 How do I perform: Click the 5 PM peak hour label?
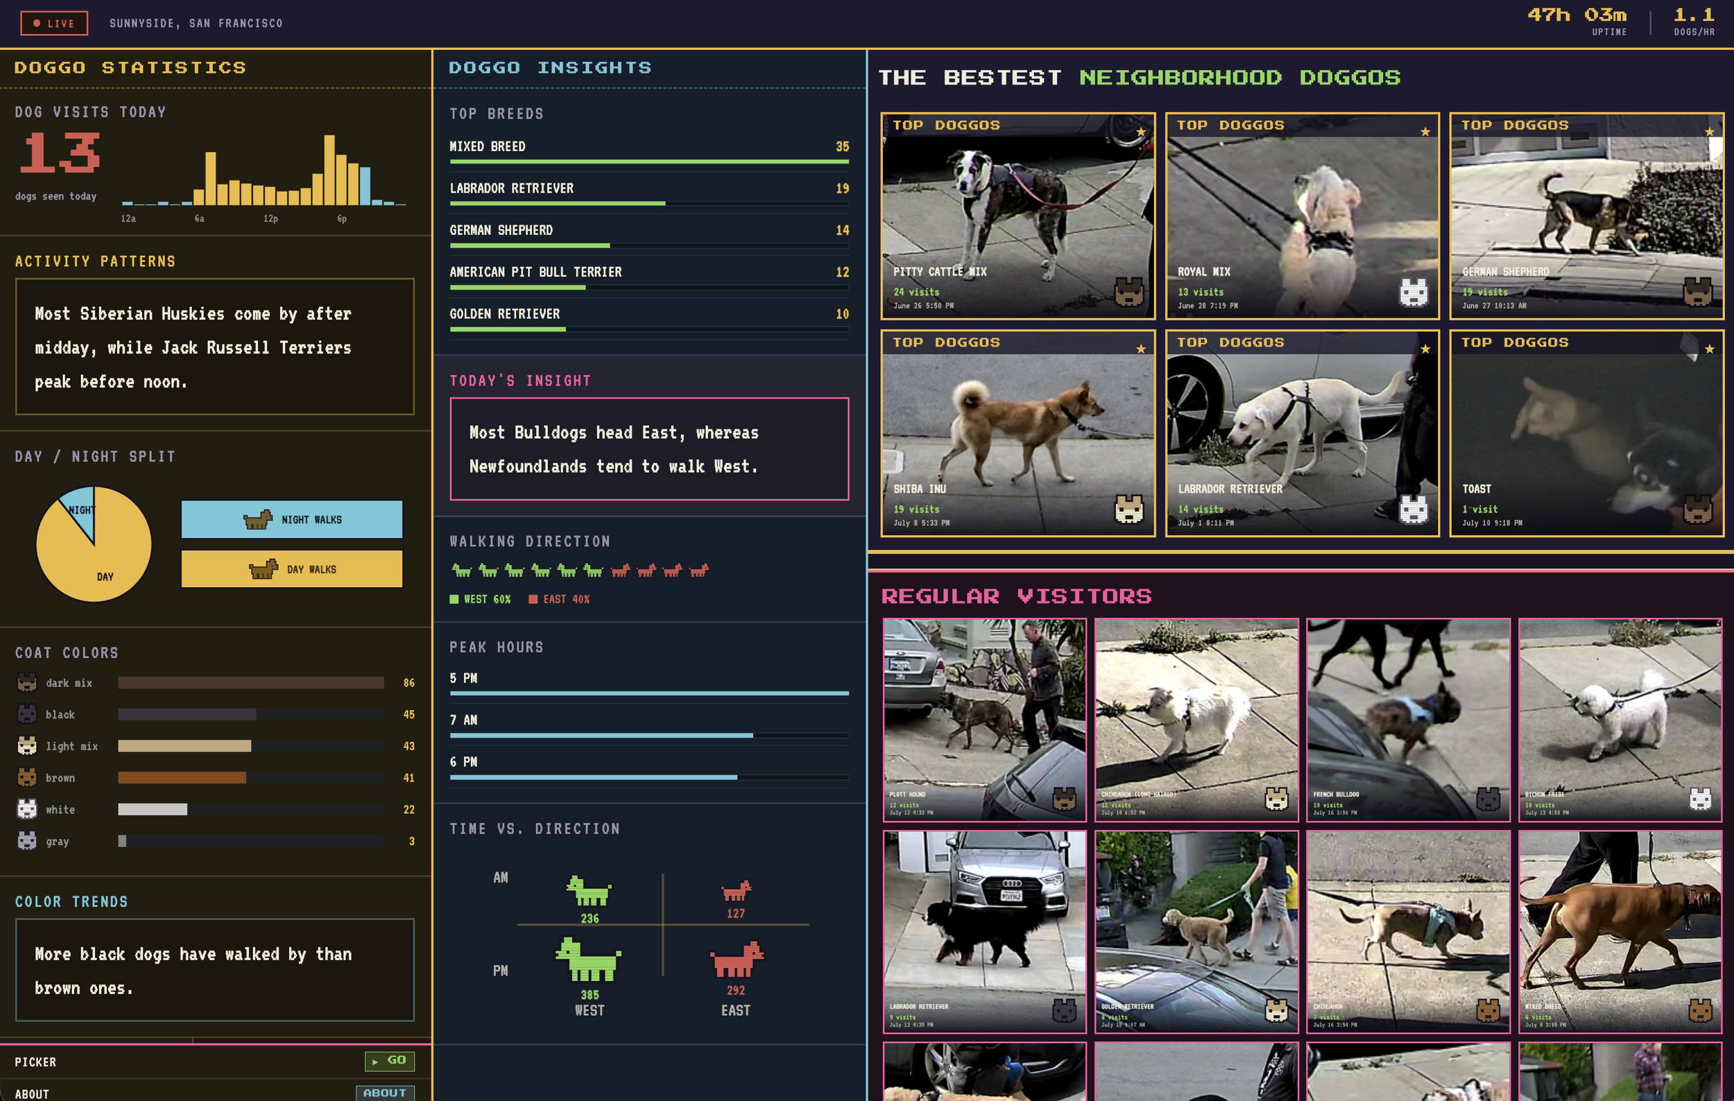click(464, 678)
